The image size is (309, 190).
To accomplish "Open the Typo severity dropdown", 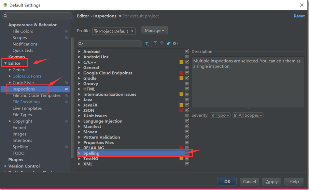I will tap(220, 115).
